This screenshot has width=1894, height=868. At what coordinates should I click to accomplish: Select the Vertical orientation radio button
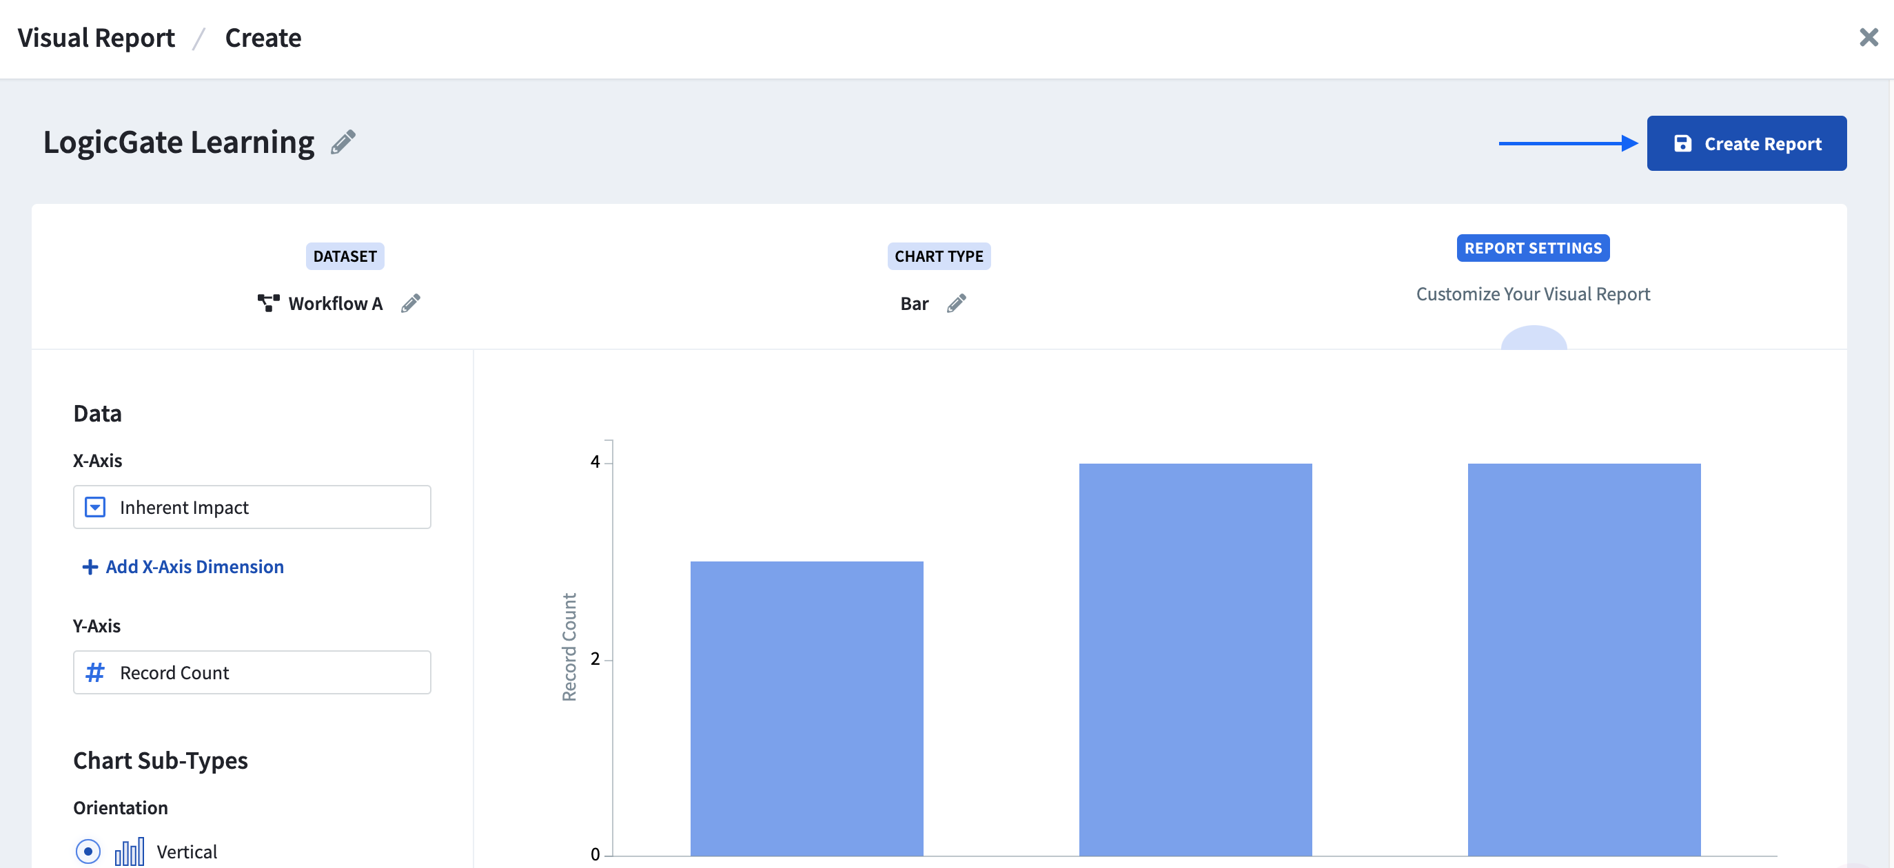point(88,851)
